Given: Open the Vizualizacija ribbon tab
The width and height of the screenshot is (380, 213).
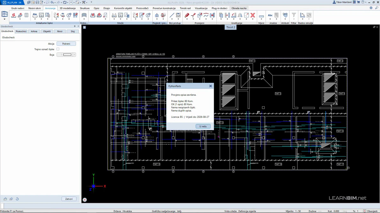Looking at the screenshot, I should [x=201, y=8].
